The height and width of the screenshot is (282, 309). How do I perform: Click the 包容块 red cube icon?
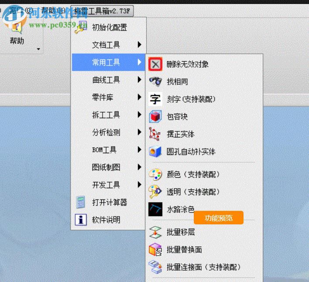pos(155,117)
